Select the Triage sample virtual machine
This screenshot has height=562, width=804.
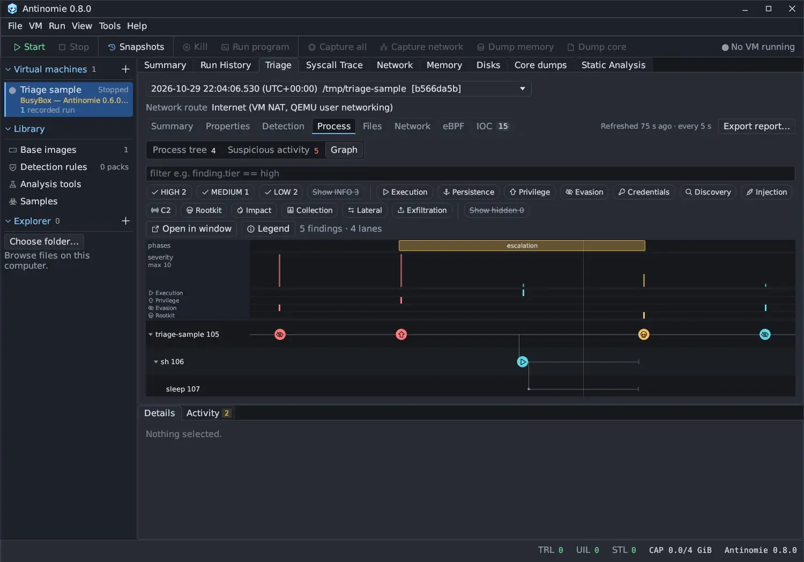(x=69, y=99)
